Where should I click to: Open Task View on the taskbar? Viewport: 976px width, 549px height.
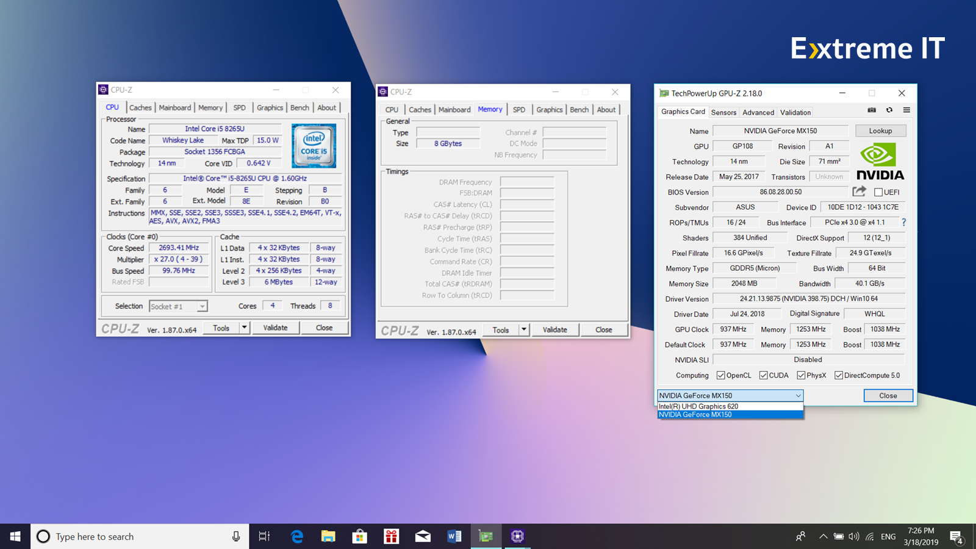tap(264, 536)
